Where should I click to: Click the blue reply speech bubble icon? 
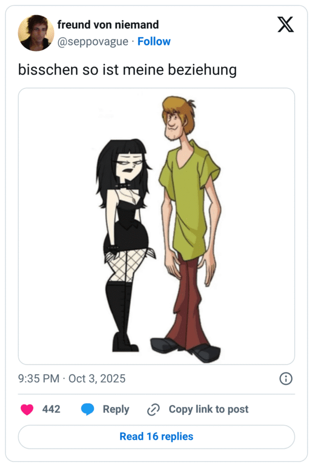click(88, 409)
